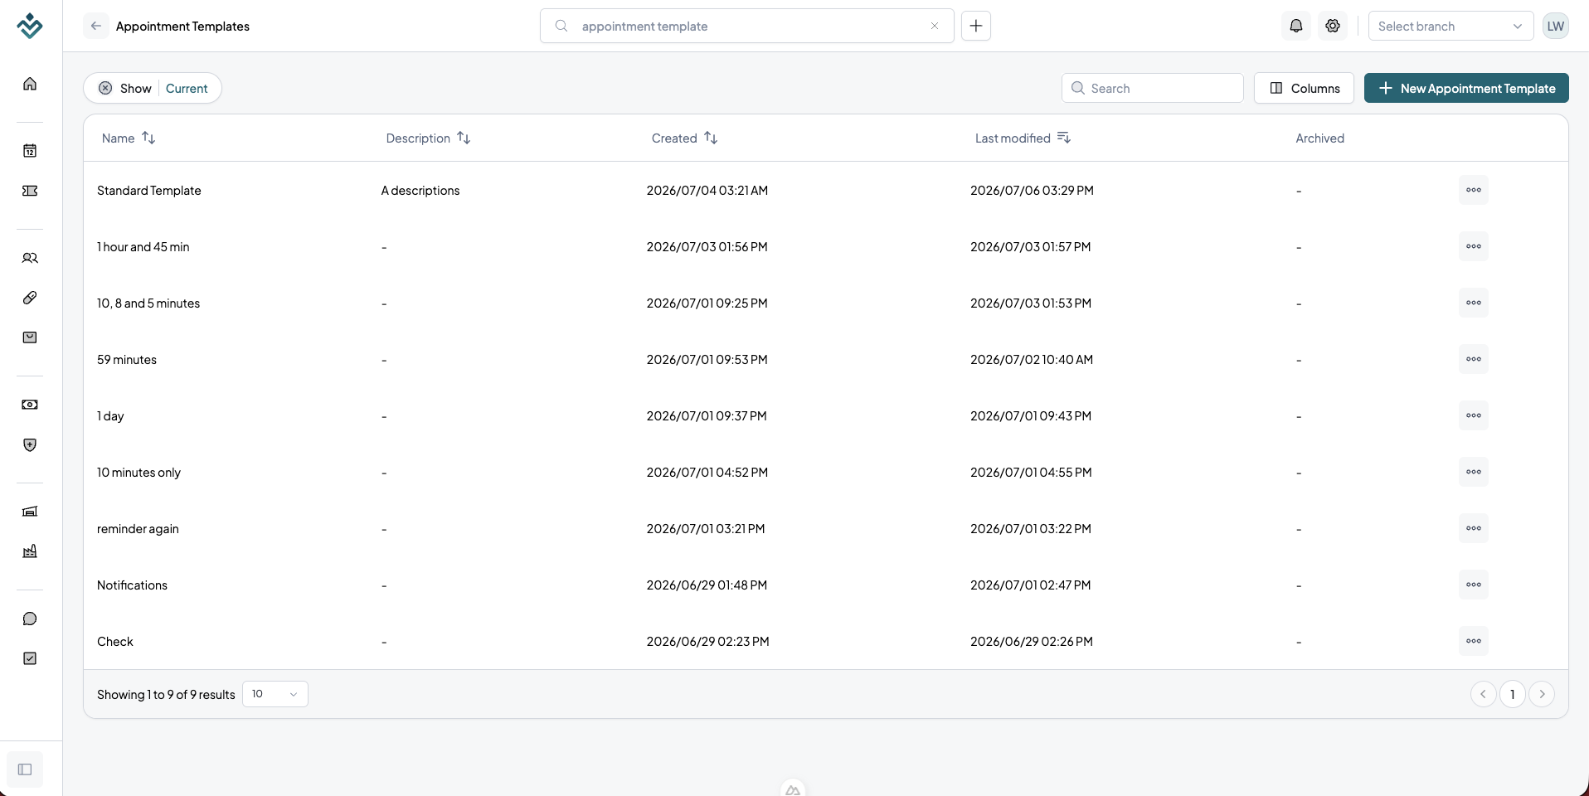Open actions menu for 1 day row
Viewport: 1589px width, 796px height.
(1474, 415)
